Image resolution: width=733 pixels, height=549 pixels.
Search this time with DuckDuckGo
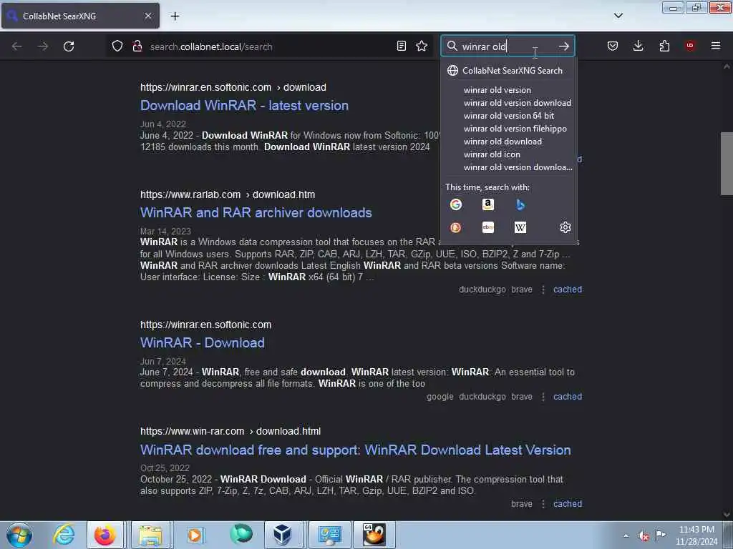(456, 227)
